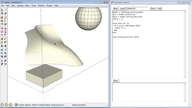Click the box top face in viewport

pos(44,71)
